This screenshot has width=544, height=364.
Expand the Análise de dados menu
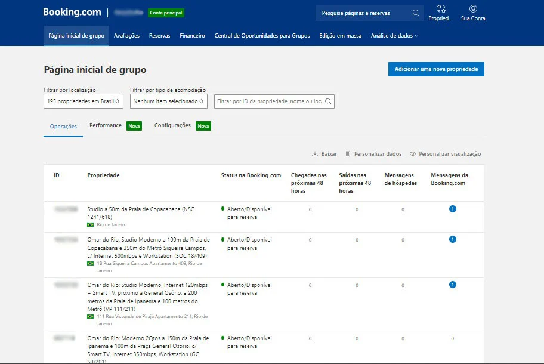pyautogui.click(x=394, y=36)
